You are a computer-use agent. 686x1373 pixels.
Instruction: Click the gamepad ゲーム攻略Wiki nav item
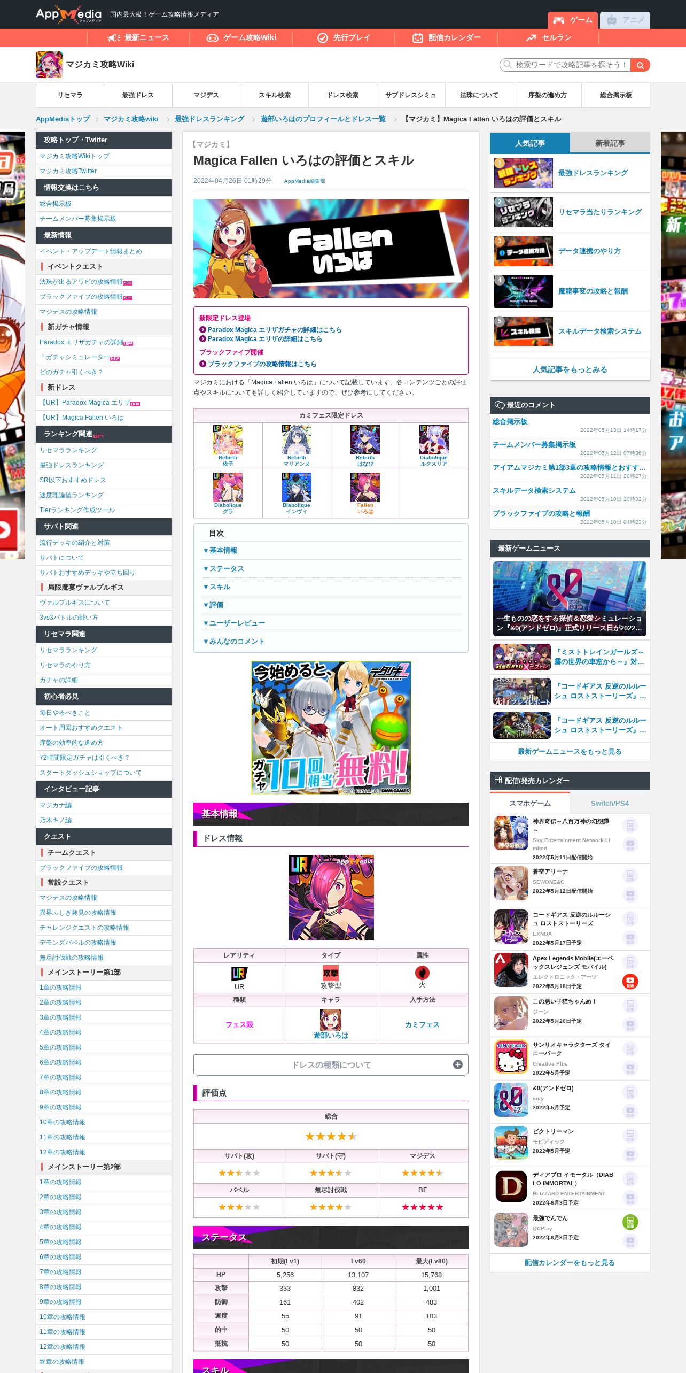tap(241, 37)
